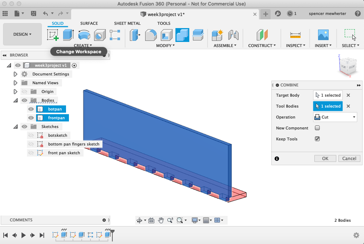Open the INSPECT dropdown menu
Viewport: 364px width, 244px height.
295,46
